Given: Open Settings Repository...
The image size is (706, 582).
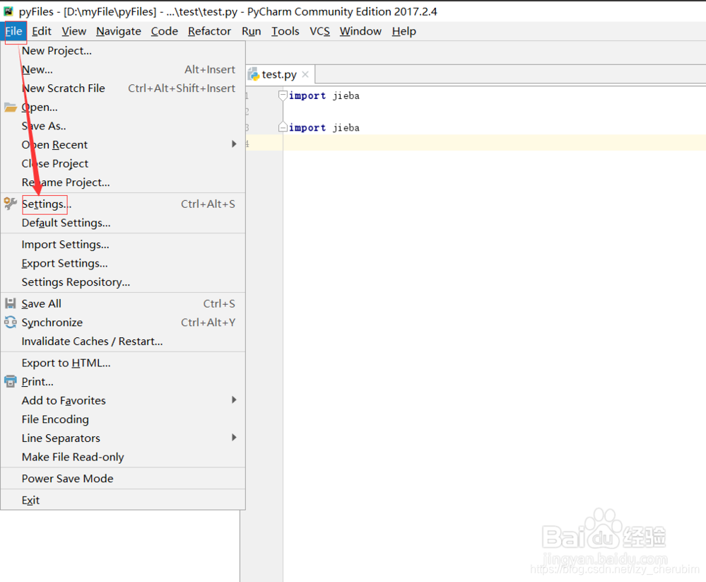Looking at the screenshot, I should 123,282.
